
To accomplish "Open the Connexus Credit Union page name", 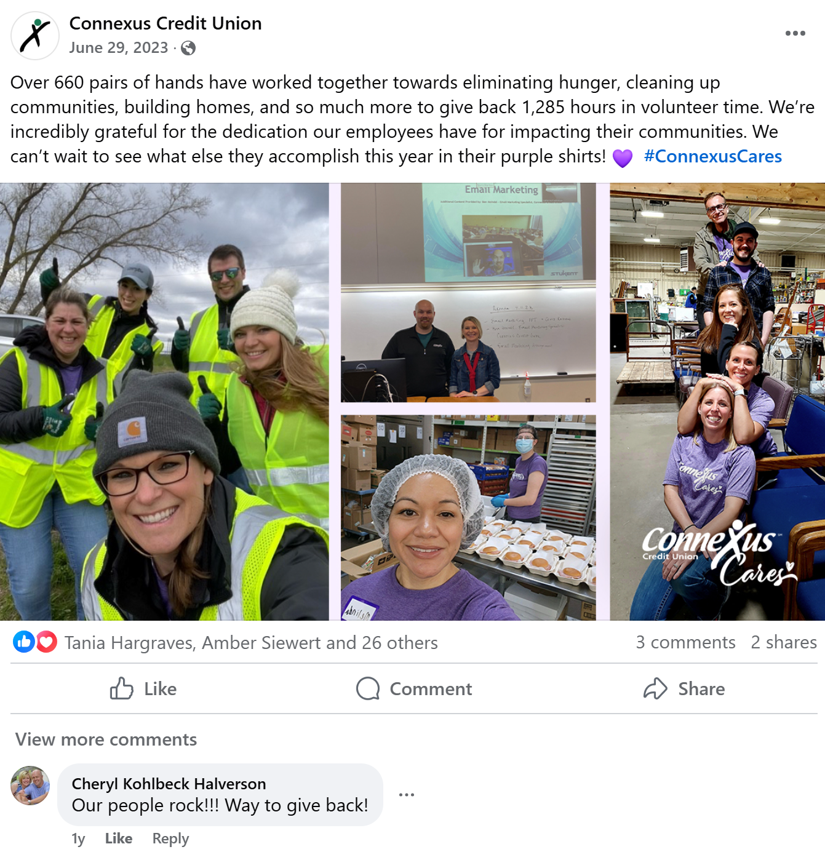I will (165, 23).
